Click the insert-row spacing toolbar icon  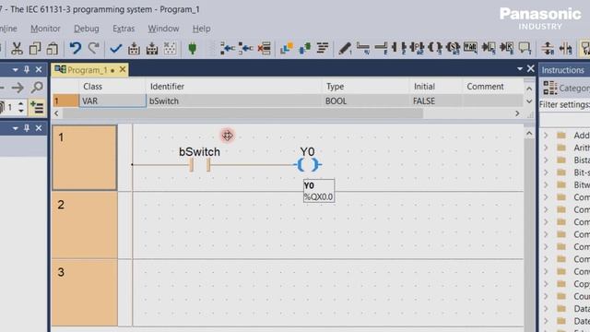(x=548, y=48)
